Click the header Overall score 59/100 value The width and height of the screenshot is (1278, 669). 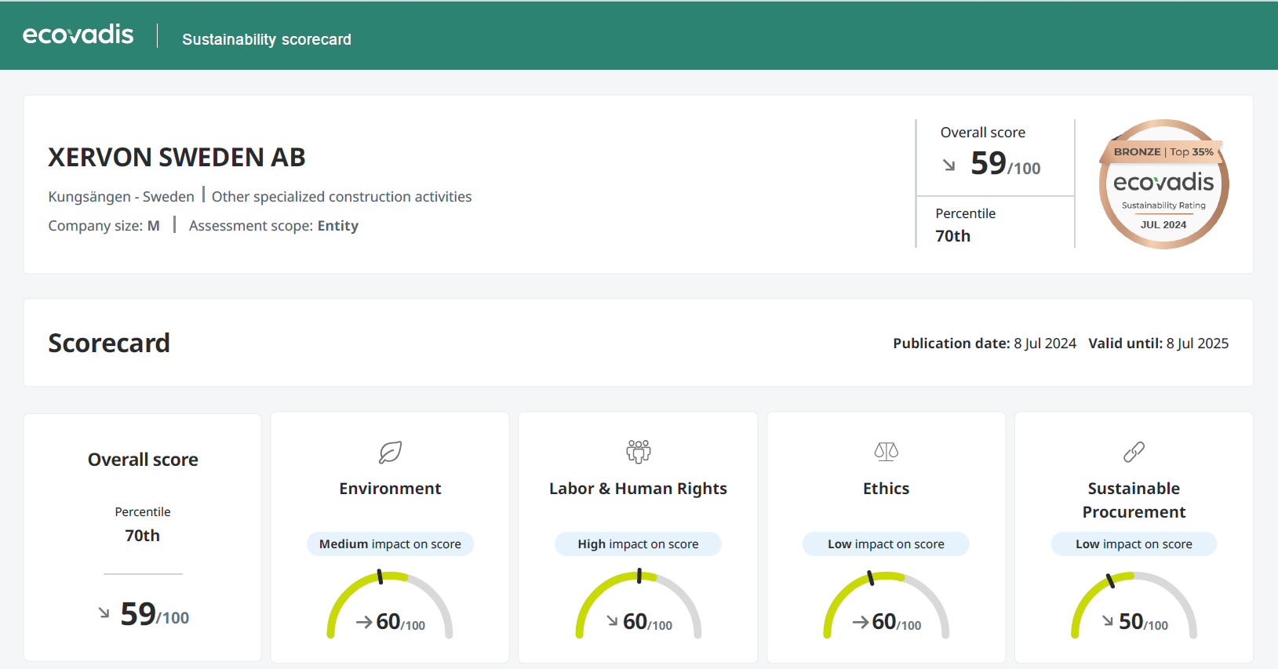[x=1005, y=163]
